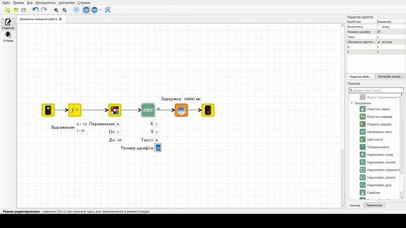Click the До value 10 under the loop block
Image resolution: width=406 pixels, height=228 pixels.
pyautogui.click(x=119, y=140)
